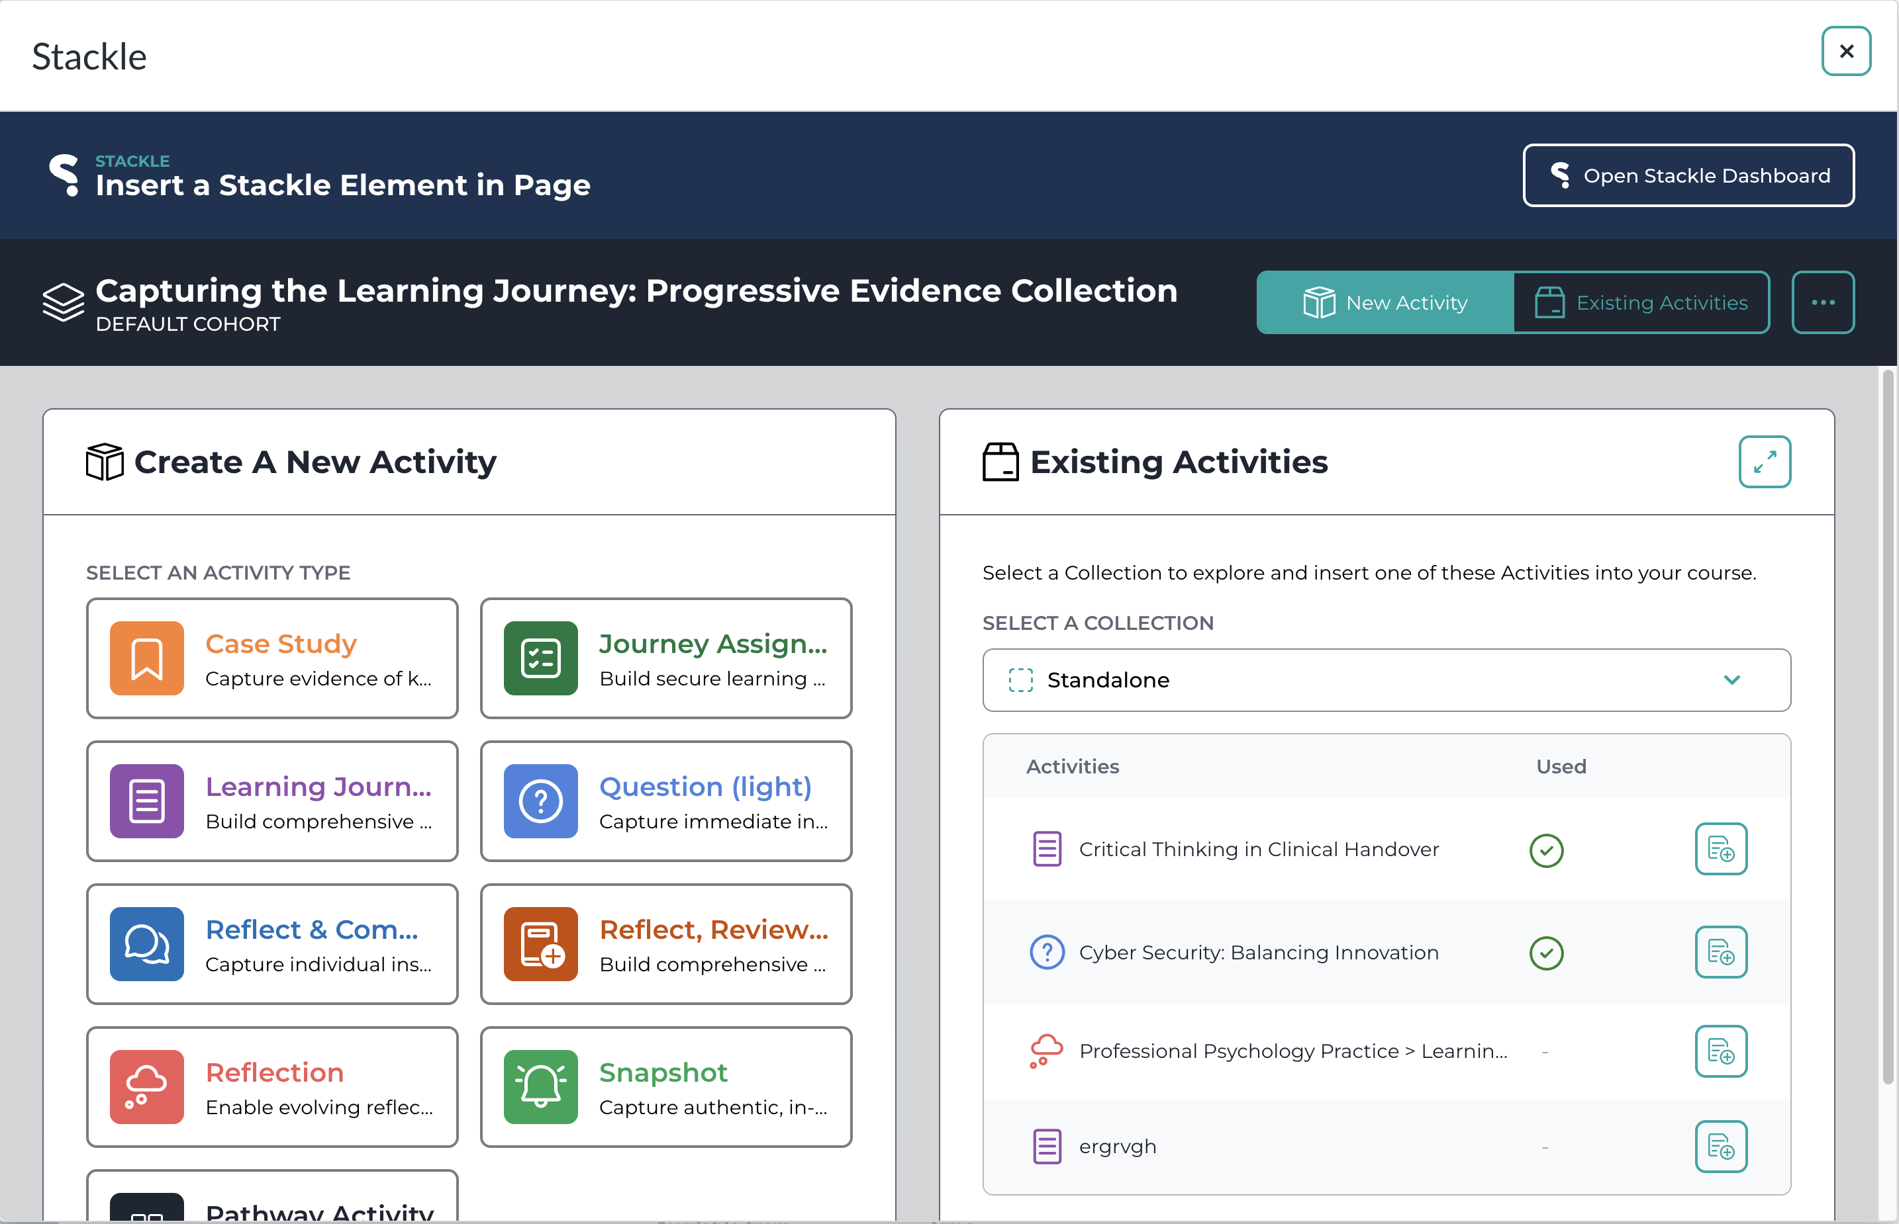Click the used checkmark for Critical Thinking row
The image size is (1899, 1224).
click(1546, 850)
